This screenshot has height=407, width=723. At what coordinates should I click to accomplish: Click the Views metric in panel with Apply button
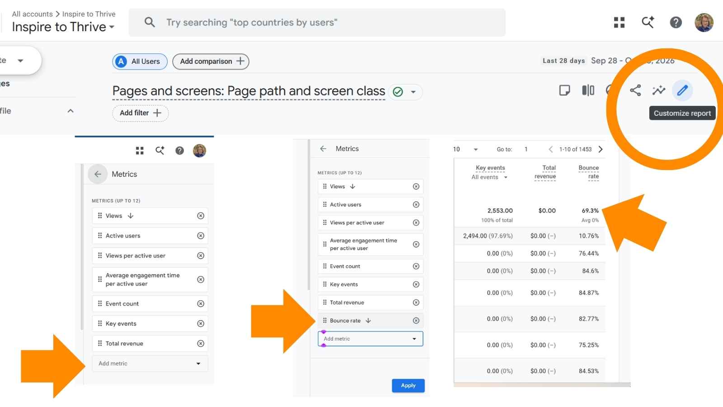point(371,186)
